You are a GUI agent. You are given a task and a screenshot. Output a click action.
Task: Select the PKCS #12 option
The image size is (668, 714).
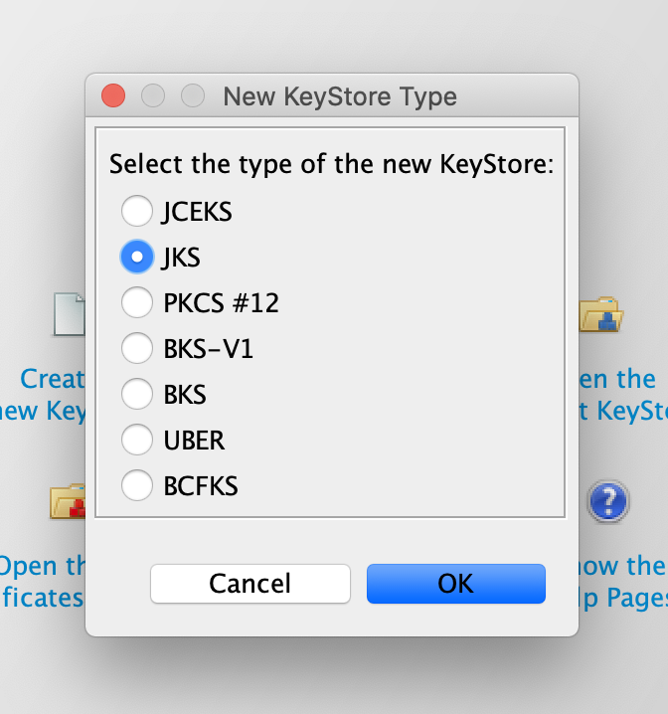tap(136, 302)
